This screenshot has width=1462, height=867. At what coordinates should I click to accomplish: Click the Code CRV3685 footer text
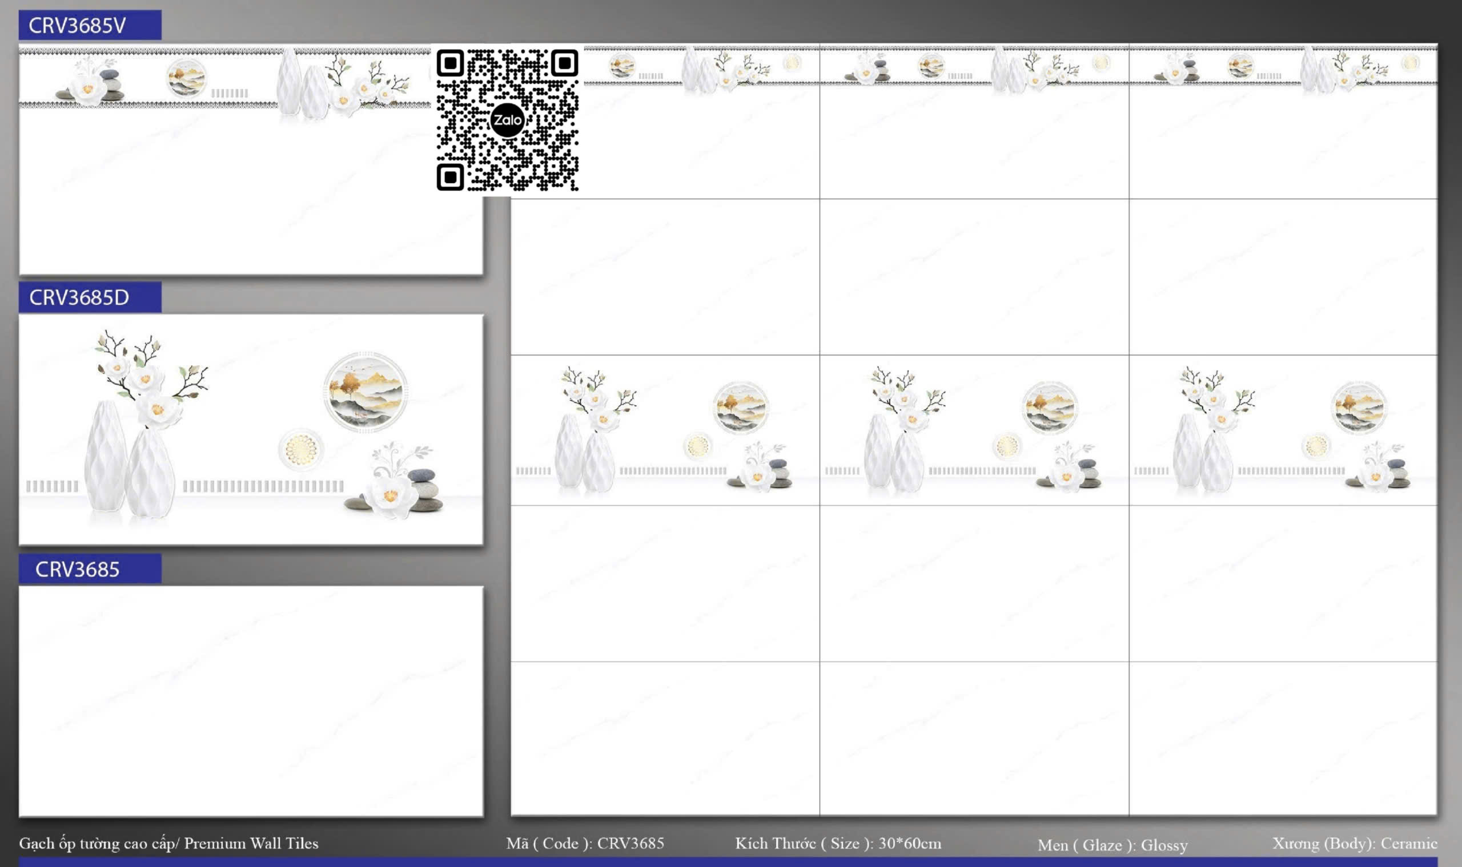pos(585,843)
